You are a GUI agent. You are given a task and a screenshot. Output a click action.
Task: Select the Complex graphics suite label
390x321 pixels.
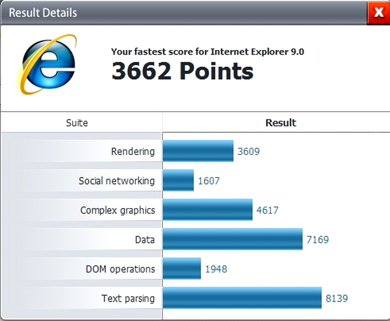[x=118, y=211]
